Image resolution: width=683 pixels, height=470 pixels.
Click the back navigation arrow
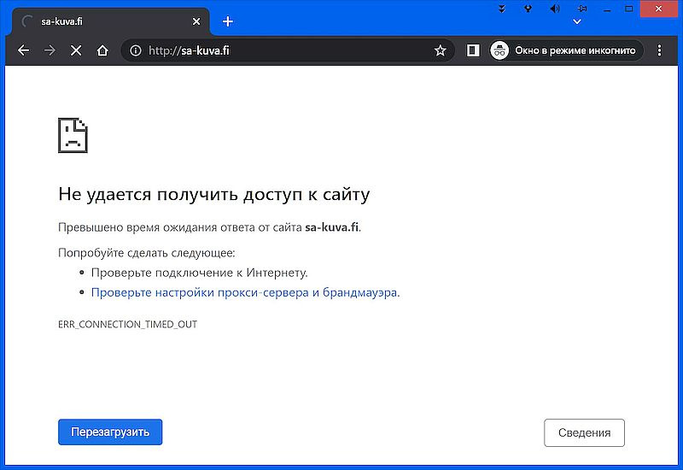23,50
